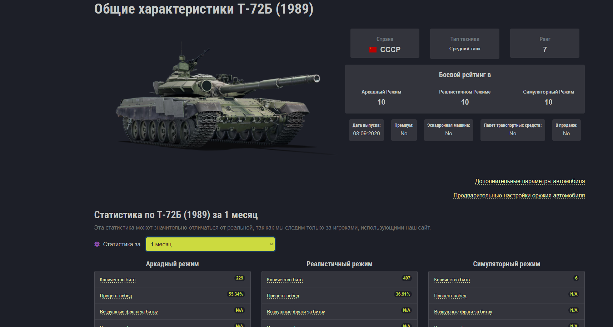Click the Симуляторный режим column heading
The width and height of the screenshot is (613, 327).
(507, 264)
